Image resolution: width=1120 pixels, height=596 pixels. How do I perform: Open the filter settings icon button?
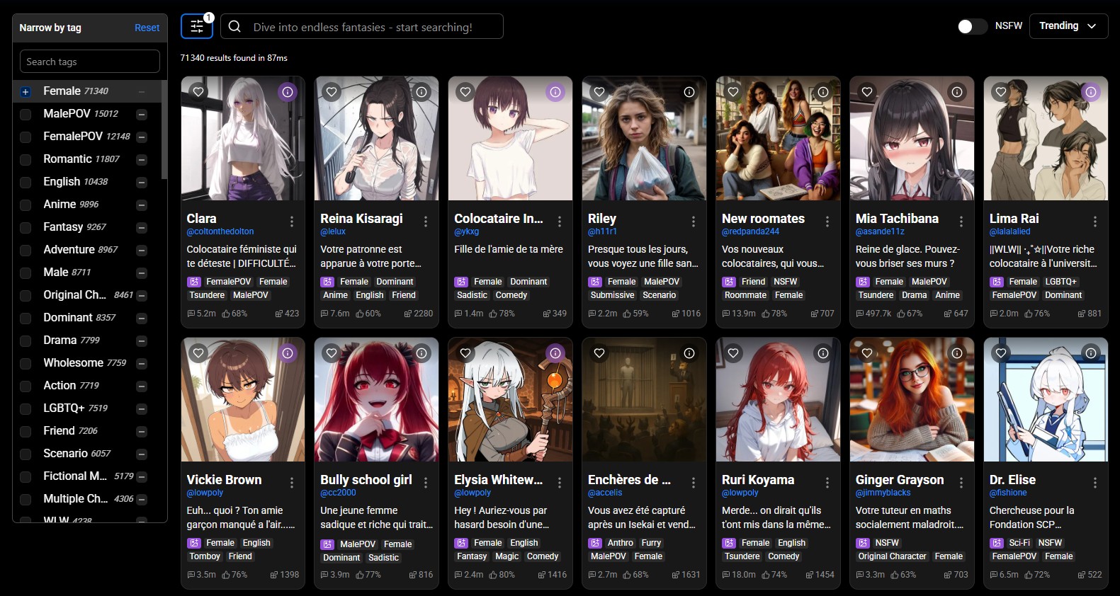[197, 27]
